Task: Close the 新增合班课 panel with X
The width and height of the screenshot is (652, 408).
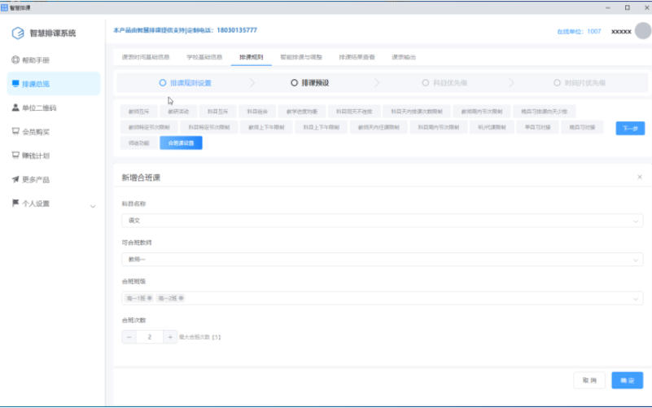Action: tap(639, 177)
